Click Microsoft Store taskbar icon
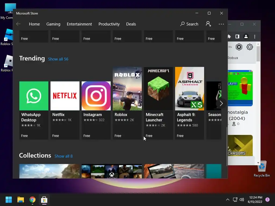 (x=44, y=200)
